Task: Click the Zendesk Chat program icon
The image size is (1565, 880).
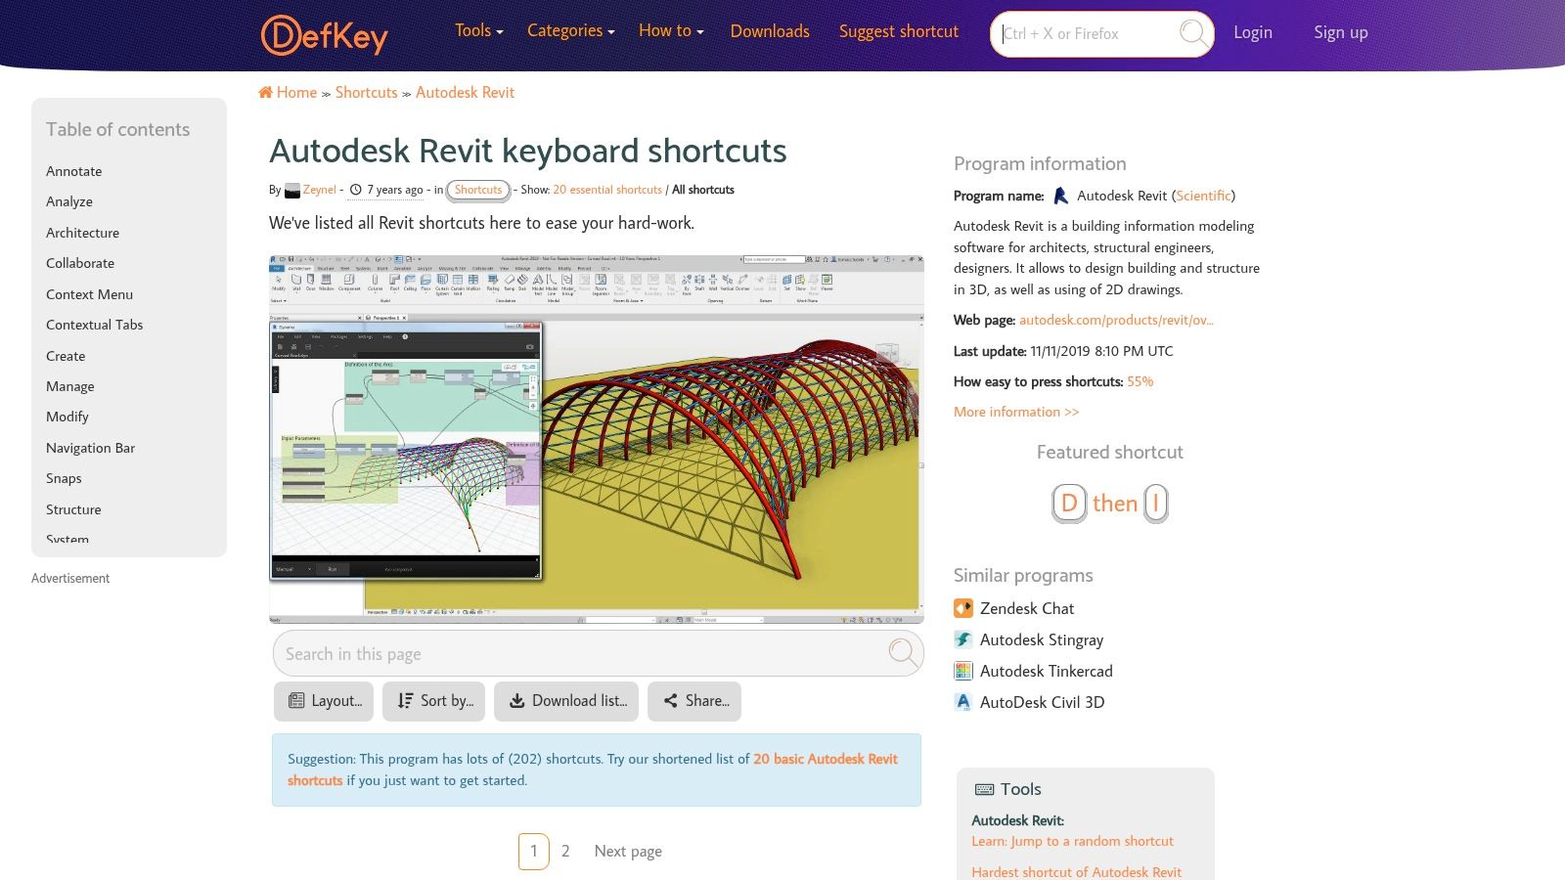Action: 962,607
